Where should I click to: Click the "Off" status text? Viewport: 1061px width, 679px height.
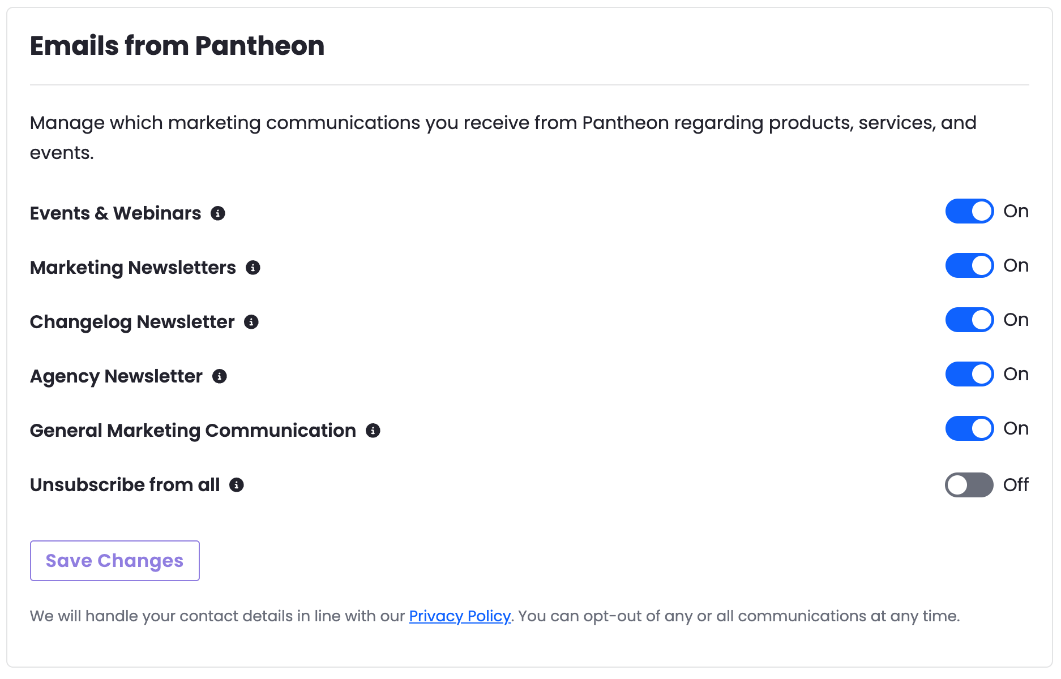[x=1016, y=485]
